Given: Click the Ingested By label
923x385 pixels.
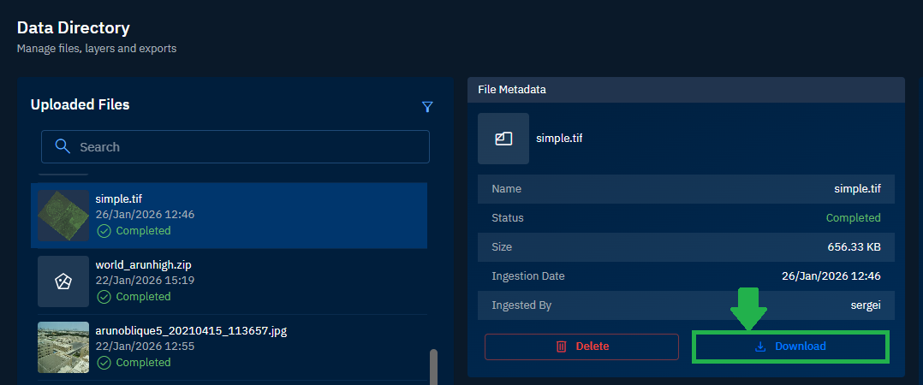Looking at the screenshot, I should pyautogui.click(x=521, y=305).
